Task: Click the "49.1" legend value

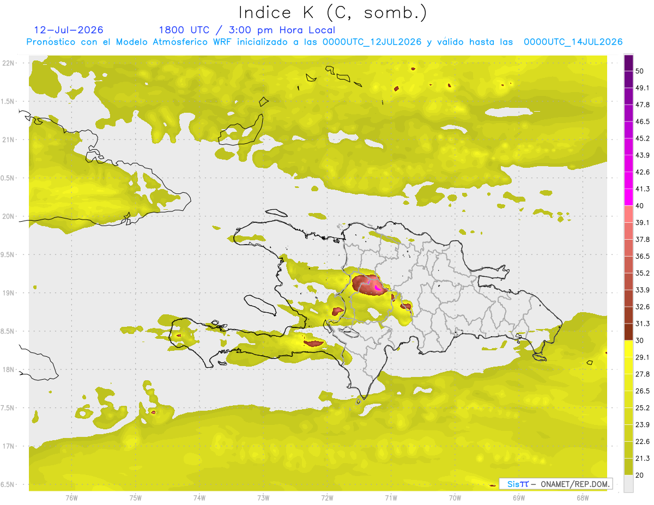Action: coord(643,88)
